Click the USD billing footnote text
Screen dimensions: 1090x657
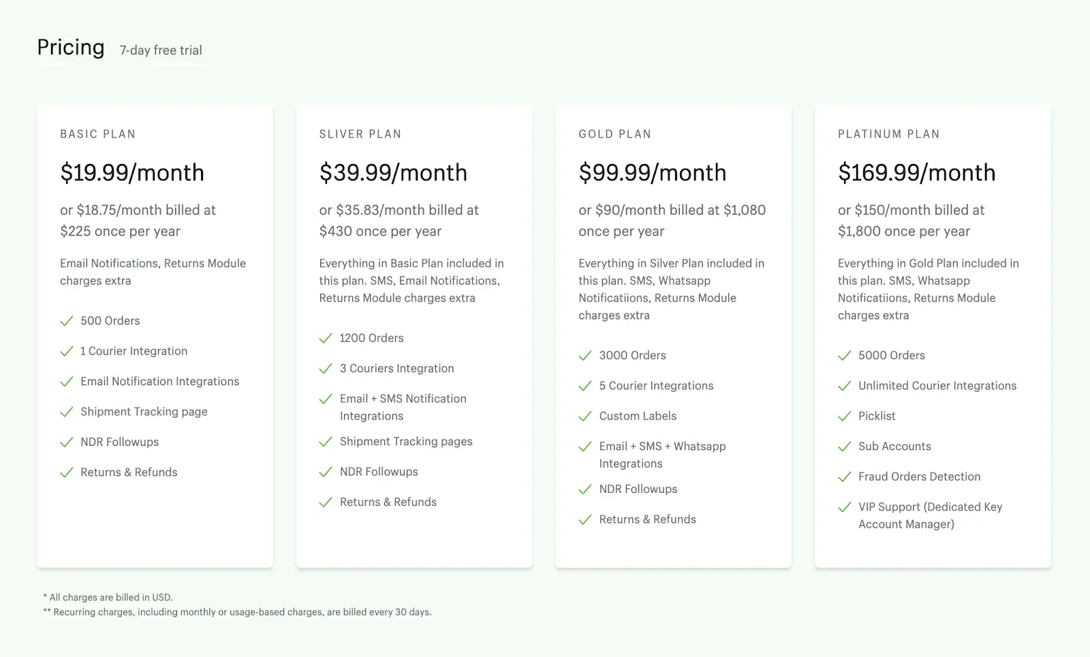pyautogui.click(x=109, y=597)
